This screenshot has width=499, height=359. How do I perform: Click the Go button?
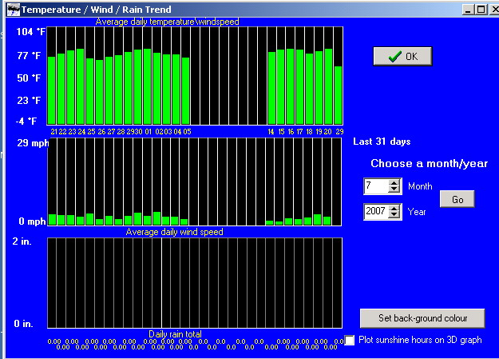[x=457, y=199]
